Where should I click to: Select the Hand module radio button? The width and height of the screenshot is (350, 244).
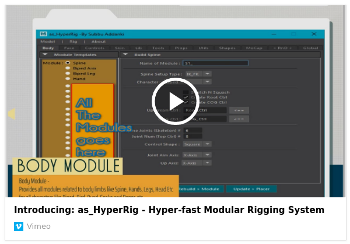68,79
